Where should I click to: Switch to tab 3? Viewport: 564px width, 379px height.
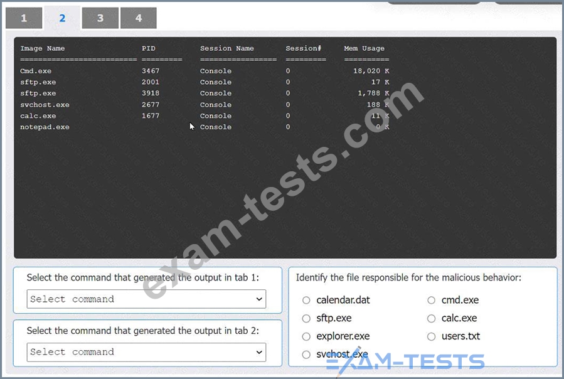pyautogui.click(x=100, y=18)
